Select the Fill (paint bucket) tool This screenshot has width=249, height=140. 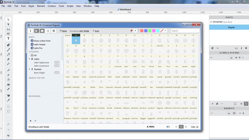click(9, 84)
